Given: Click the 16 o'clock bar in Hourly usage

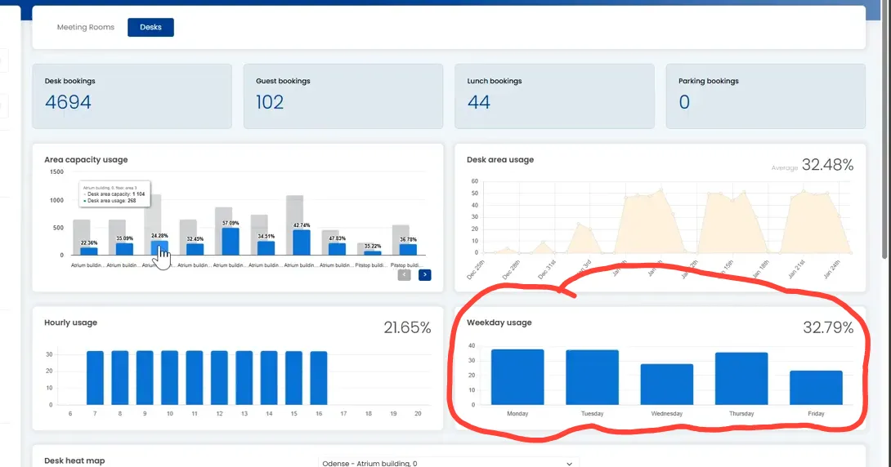Looking at the screenshot, I should pos(319,379).
